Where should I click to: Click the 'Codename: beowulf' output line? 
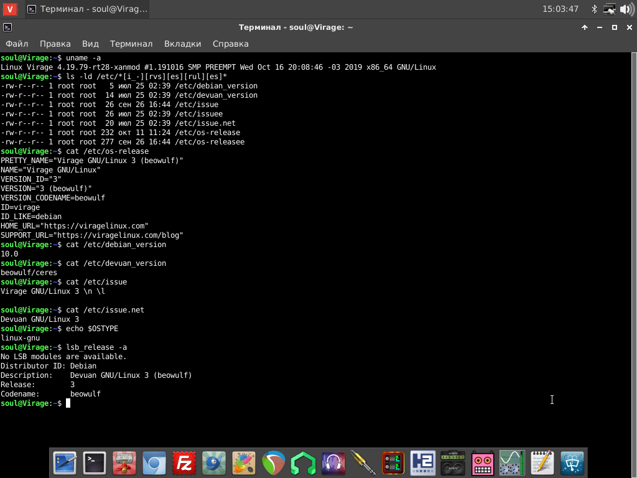click(x=50, y=394)
